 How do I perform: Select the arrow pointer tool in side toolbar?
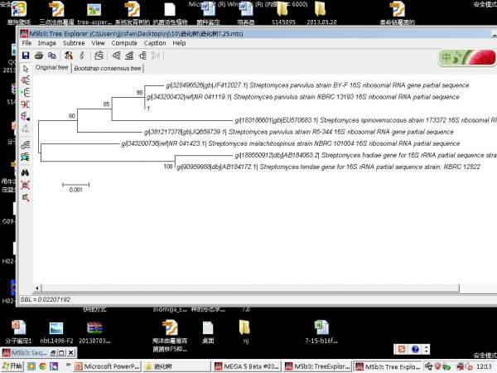(x=26, y=68)
